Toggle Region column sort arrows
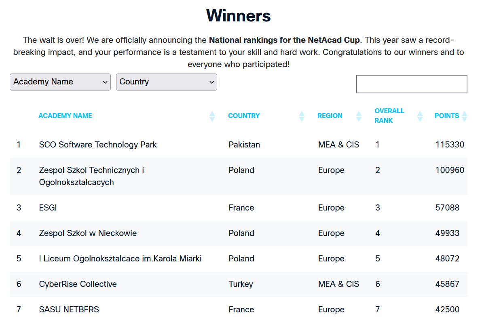The width and height of the screenshot is (482, 320). pyautogui.click(x=359, y=116)
